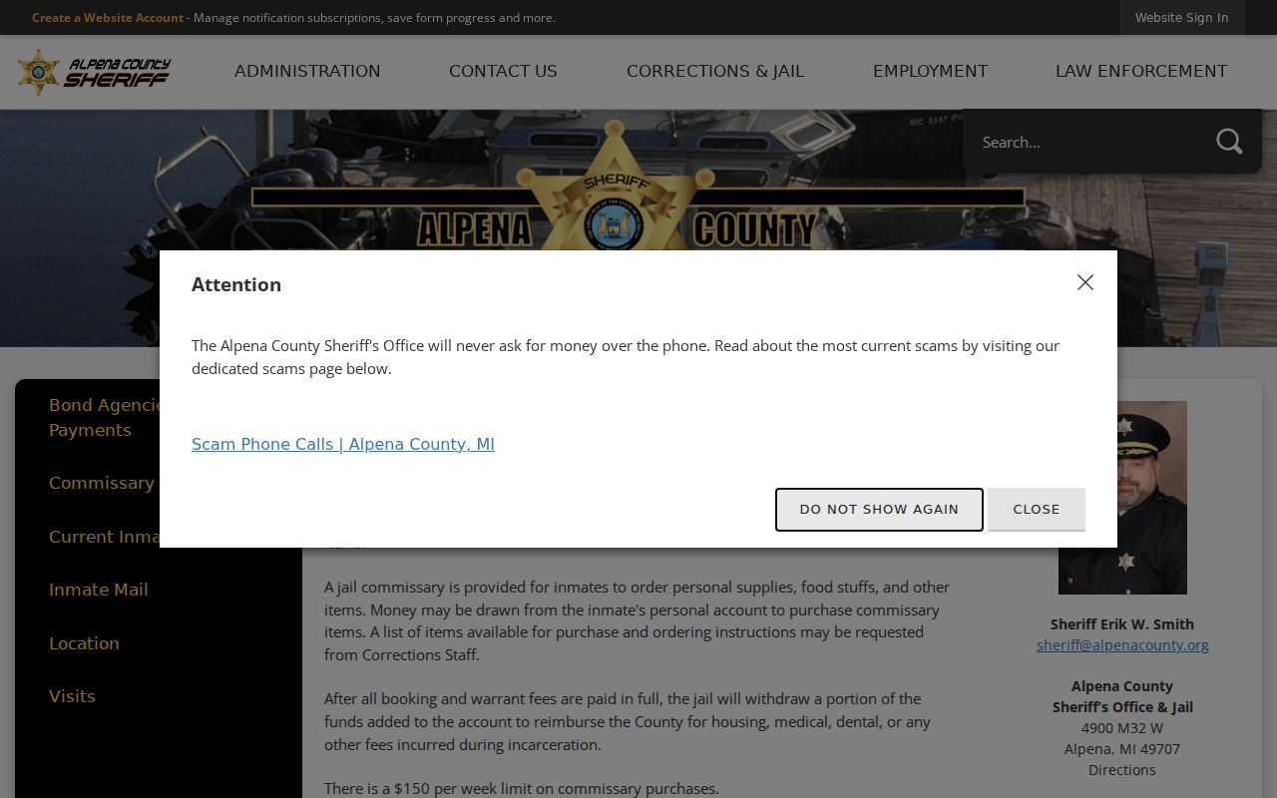Open Scam Phone Calls link

click(343, 444)
